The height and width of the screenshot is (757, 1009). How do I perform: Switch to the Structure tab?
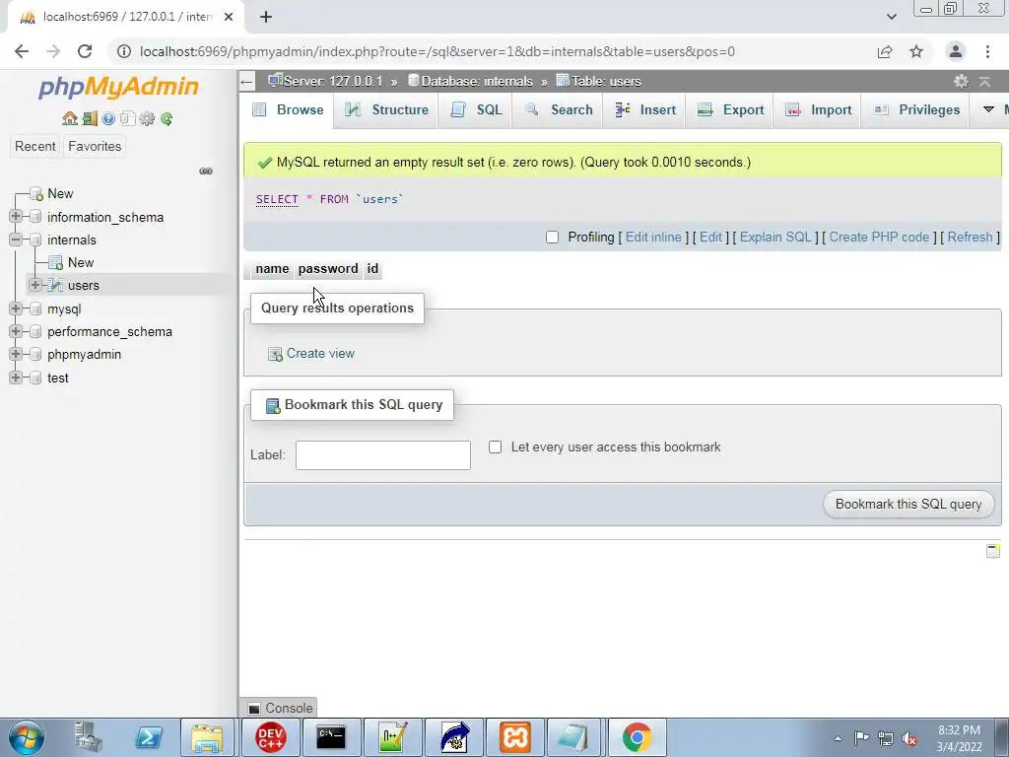coord(386,109)
